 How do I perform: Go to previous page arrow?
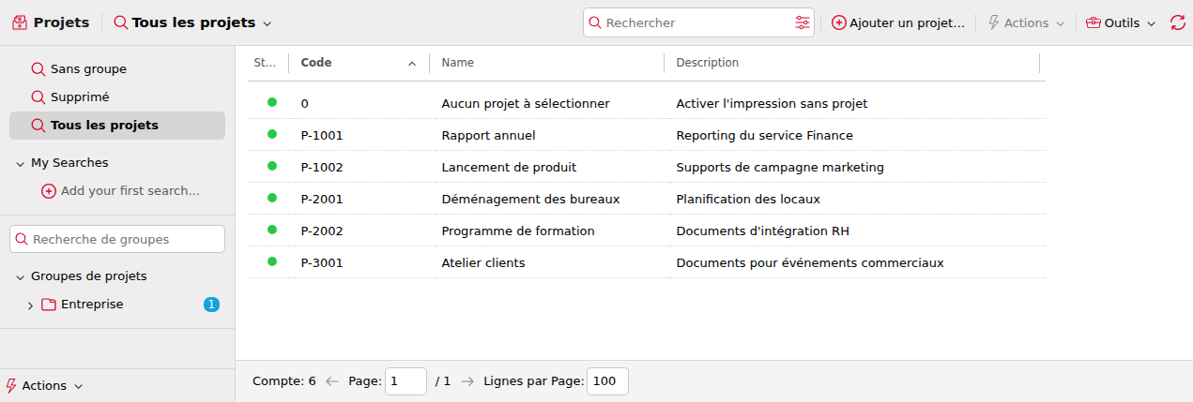coord(331,381)
